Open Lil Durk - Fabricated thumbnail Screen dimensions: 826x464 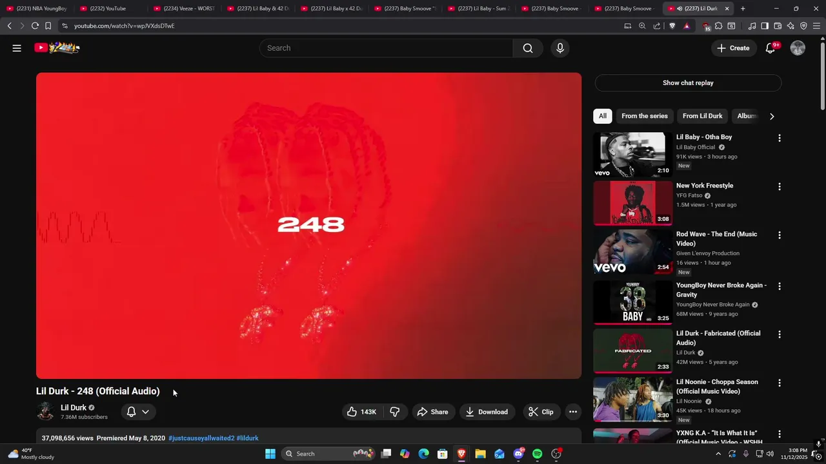coord(632,351)
